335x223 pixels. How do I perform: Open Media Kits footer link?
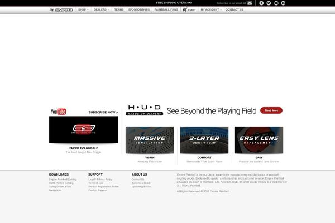coord(55,190)
